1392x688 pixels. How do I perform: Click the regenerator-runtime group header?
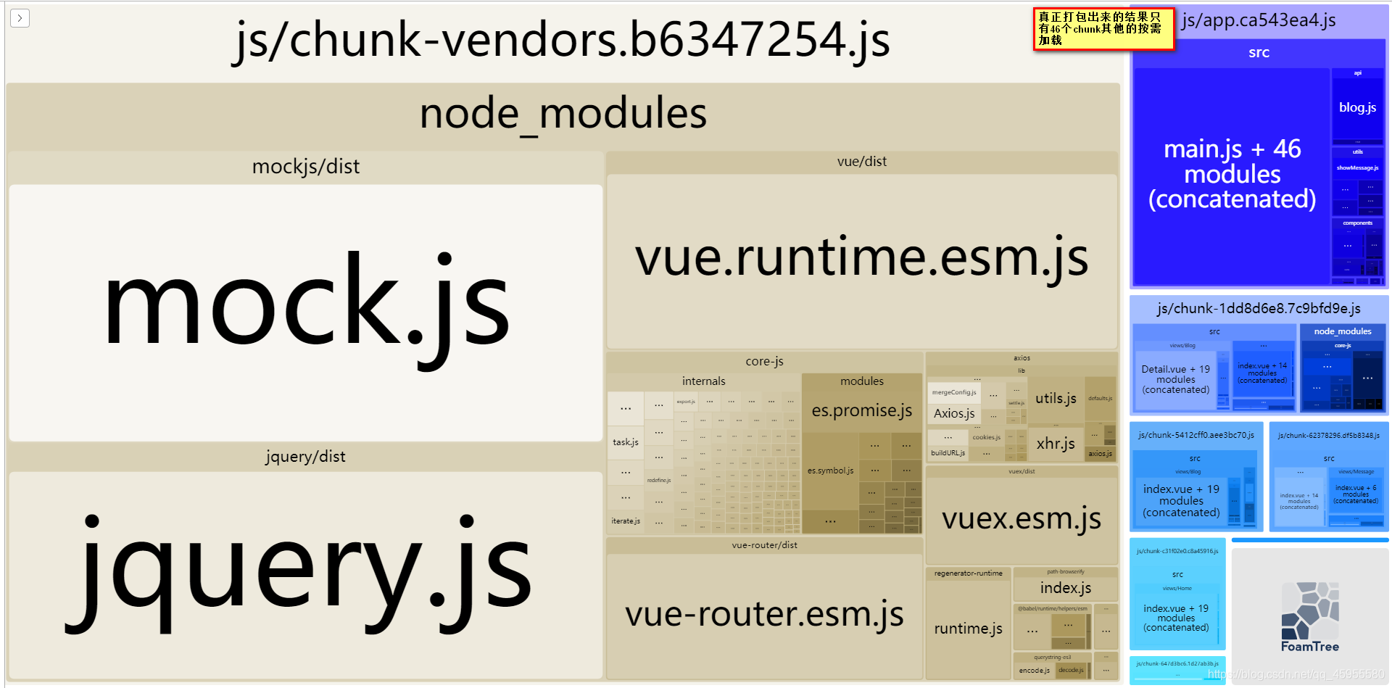click(x=968, y=573)
